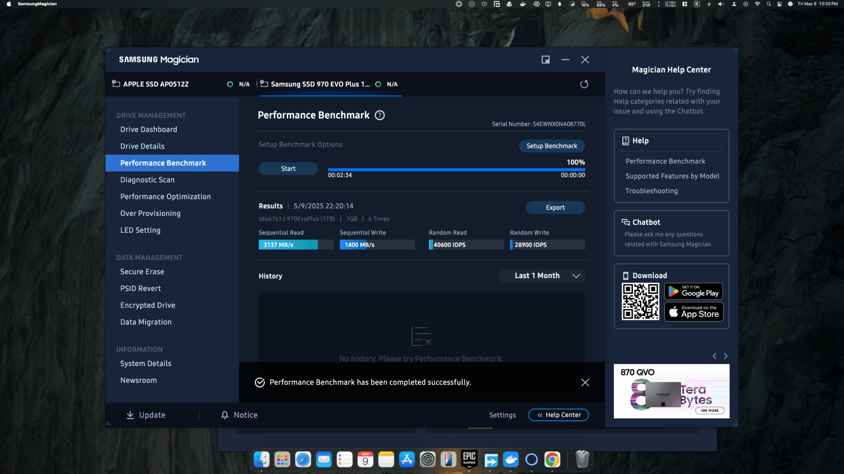Click the Download phone icon

pyautogui.click(x=626, y=275)
